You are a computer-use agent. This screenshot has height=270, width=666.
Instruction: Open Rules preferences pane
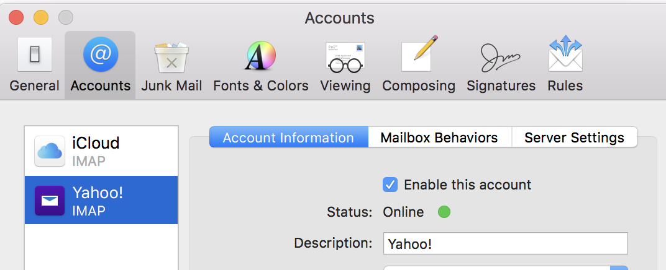(565, 64)
